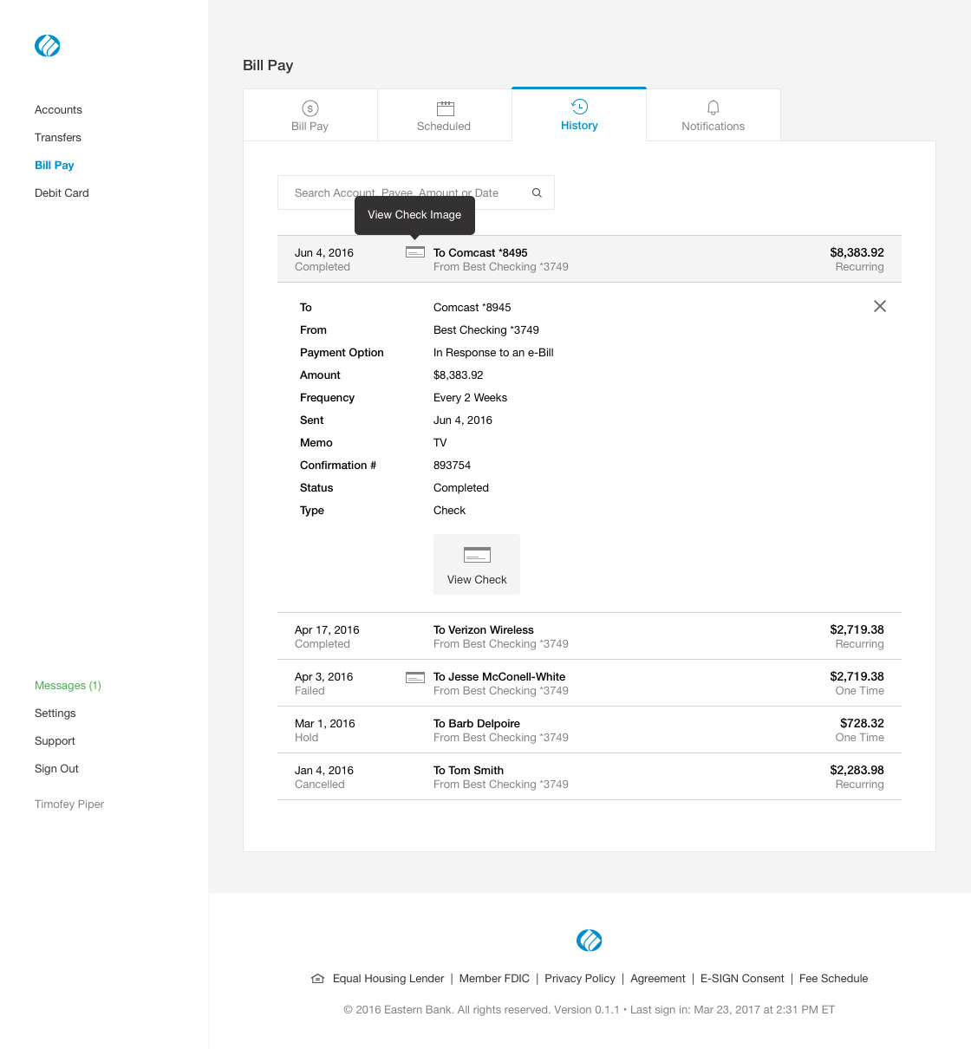The image size is (971, 1049).
Task: Open Transfers from the sidebar
Action: tap(58, 138)
